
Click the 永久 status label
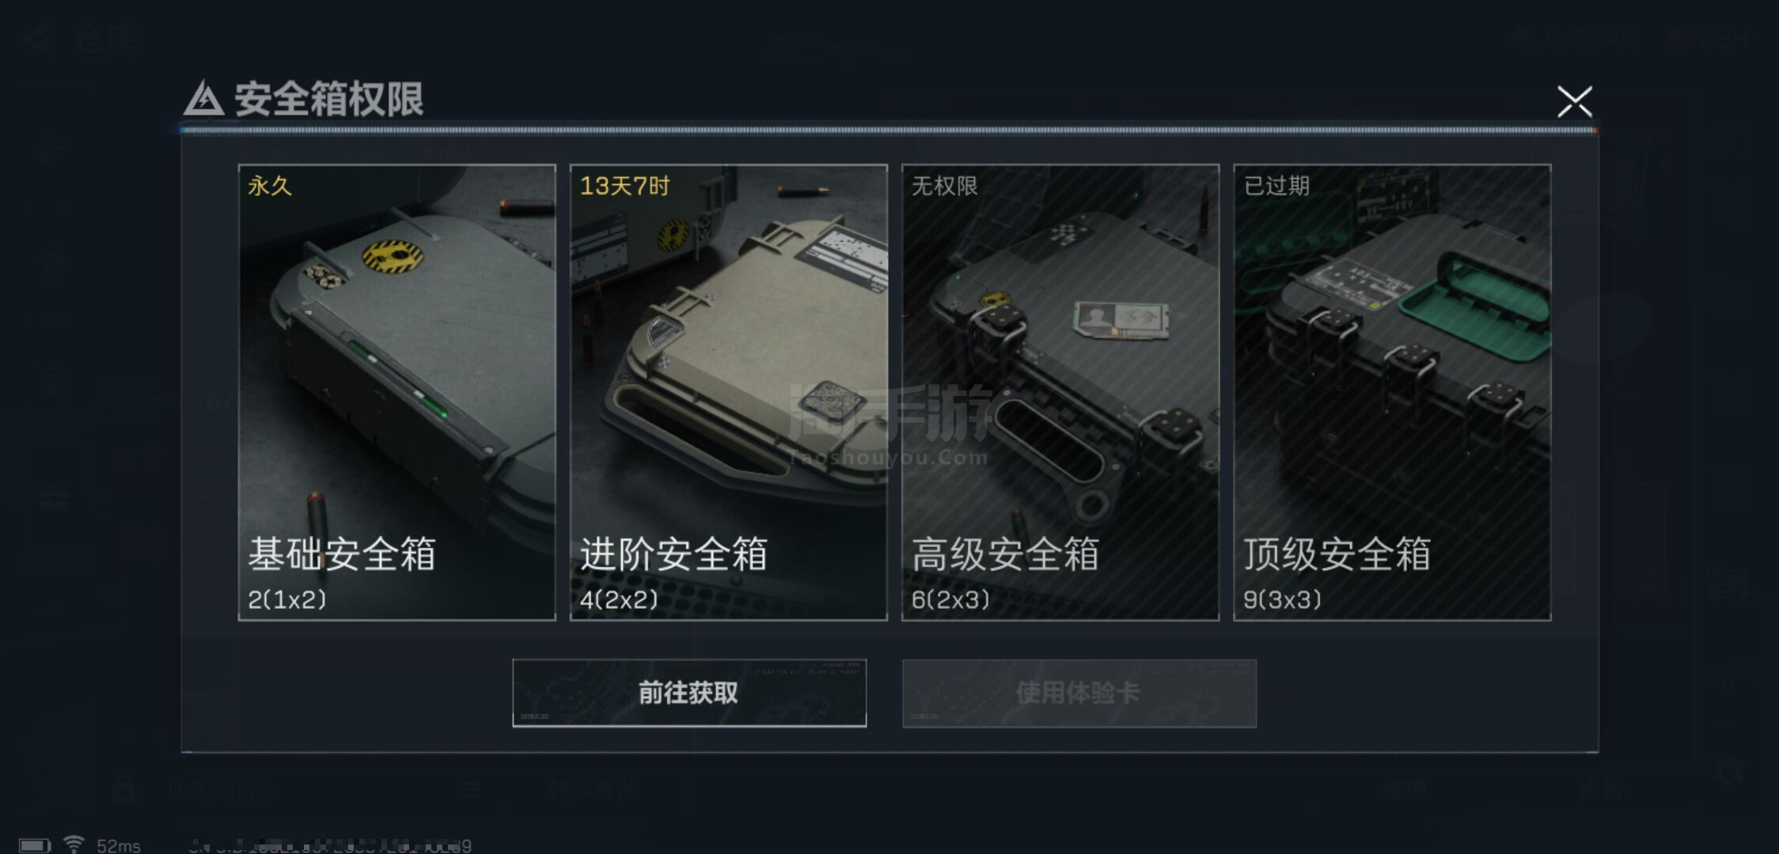point(270,186)
